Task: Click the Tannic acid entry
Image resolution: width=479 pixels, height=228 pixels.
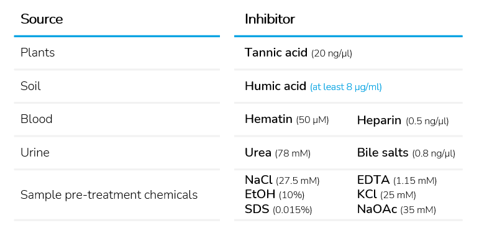Action: (298, 53)
